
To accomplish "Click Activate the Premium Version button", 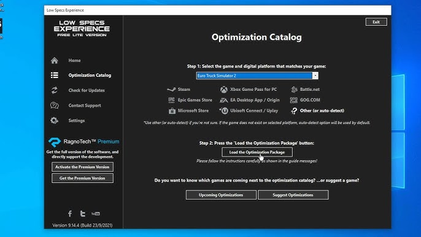I will pyautogui.click(x=82, y=167).
